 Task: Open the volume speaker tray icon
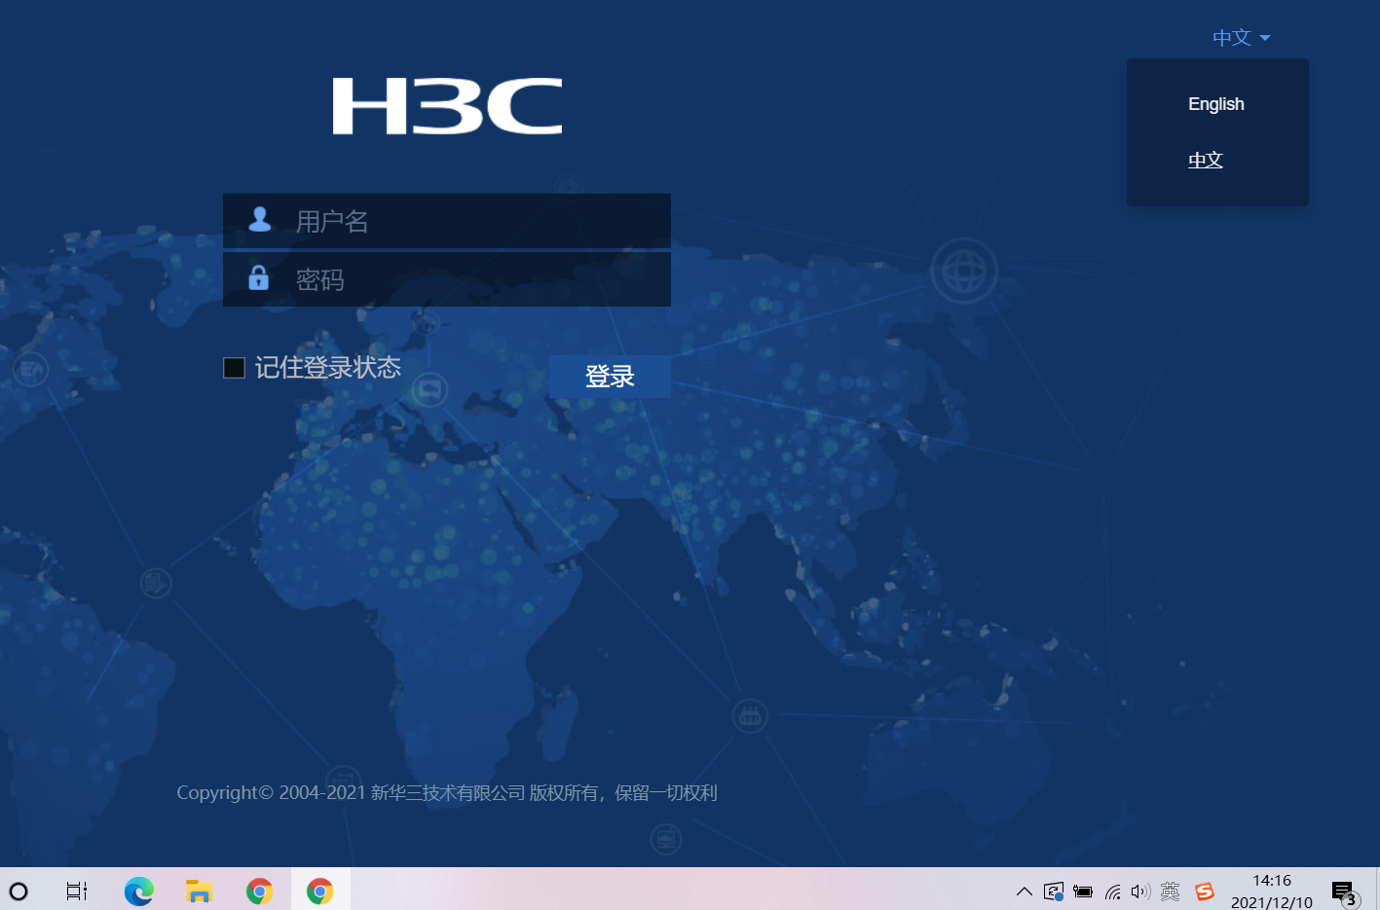click(x=1140, y=892)
